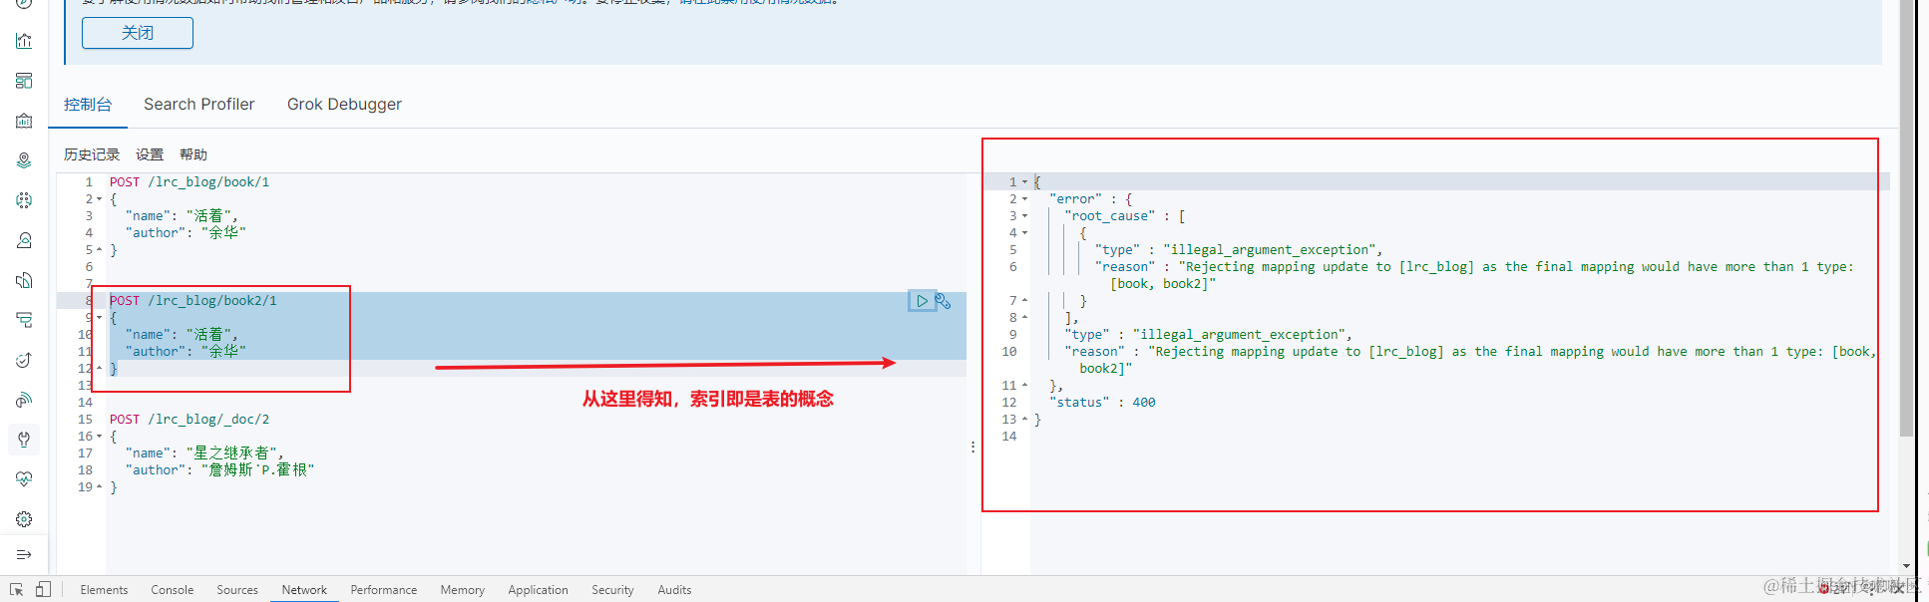
Task: Click line "POST /lrc_blog/_doc/2" in editor
Action: point(190,420)
